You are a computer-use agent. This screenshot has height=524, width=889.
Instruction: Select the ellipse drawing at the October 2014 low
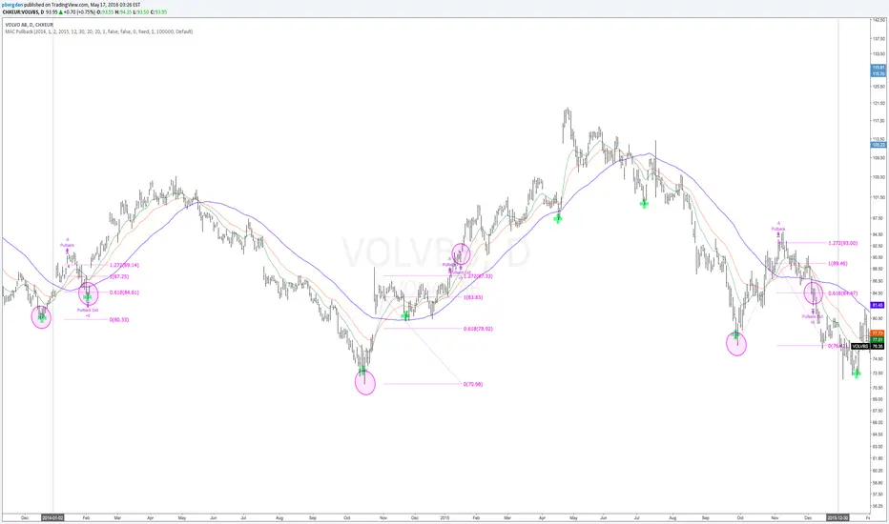365,382
